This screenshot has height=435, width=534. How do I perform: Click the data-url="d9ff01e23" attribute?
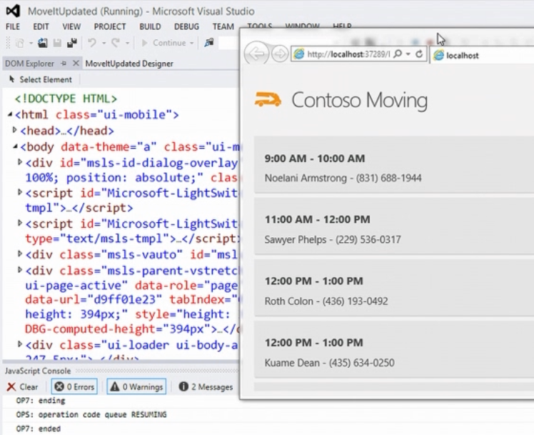(x=94, y=300)
